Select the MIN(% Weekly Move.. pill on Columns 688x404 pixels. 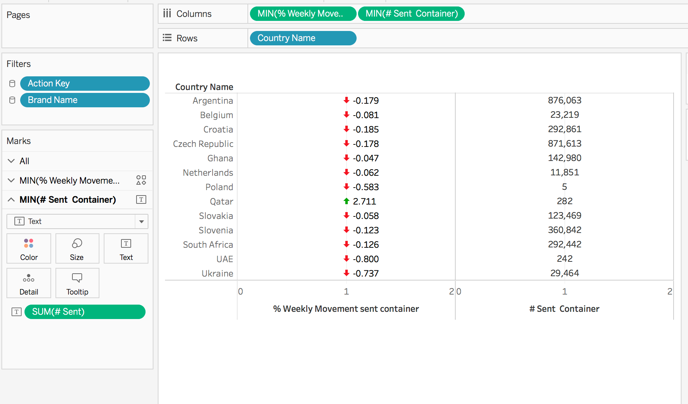303,13
